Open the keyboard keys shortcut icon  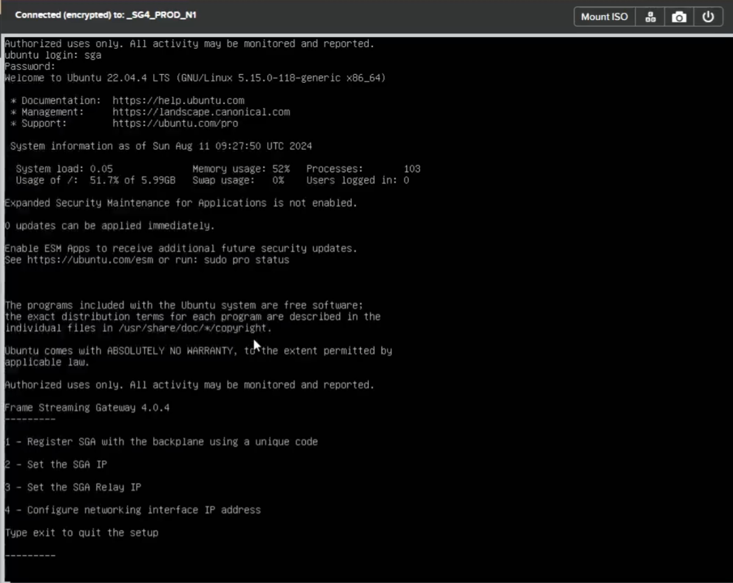pyautogui.click(x=651, y=17)
